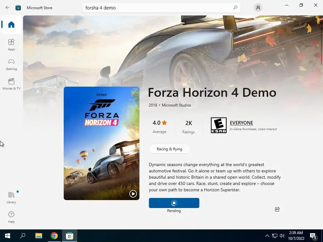View the 4.0 average rating
323x242 pixels.
pyautogui.click(x=160, y=126)
